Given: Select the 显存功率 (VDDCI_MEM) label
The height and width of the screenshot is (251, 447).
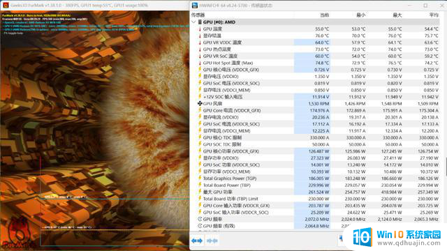Looking at the screenshot, I should 226,172.
